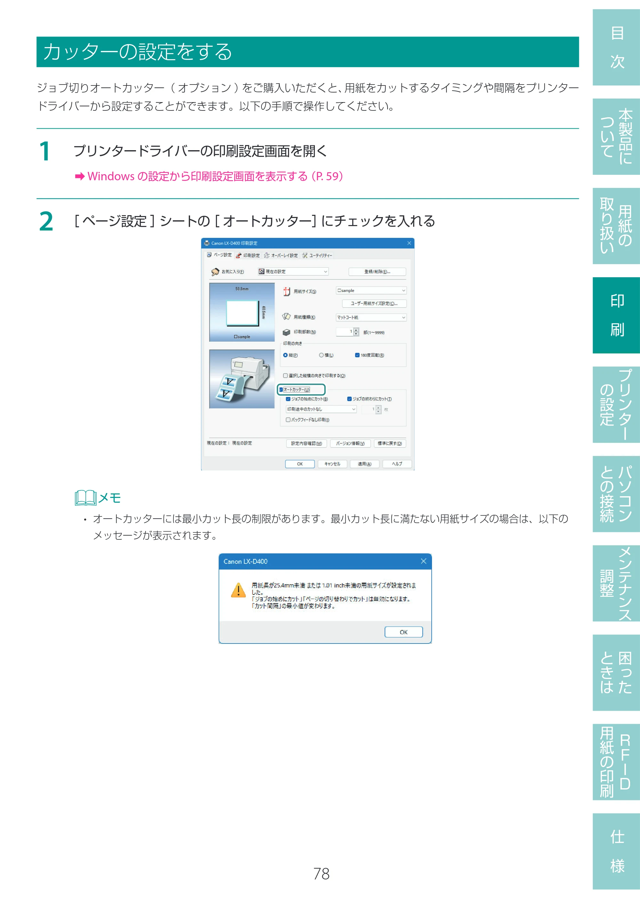Select the 横 orientation radio button
The width and height of the screenshot is (640, 906).
321,355
